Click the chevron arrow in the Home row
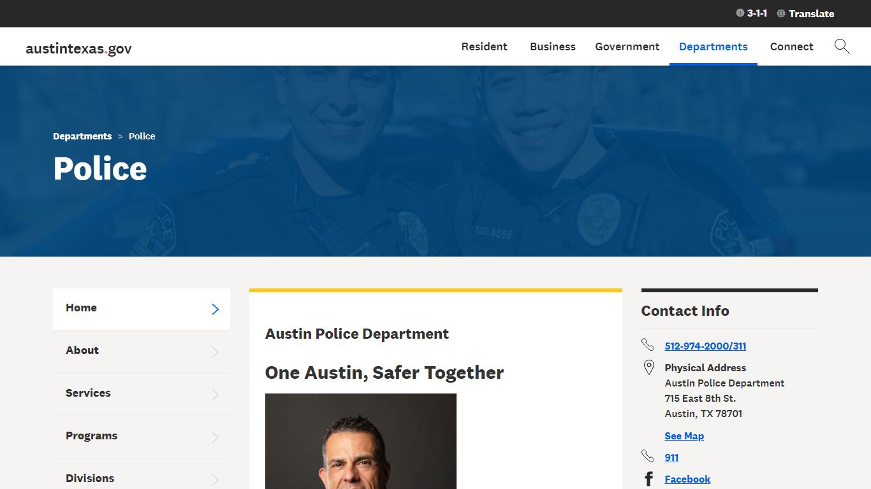 (215, 309)
